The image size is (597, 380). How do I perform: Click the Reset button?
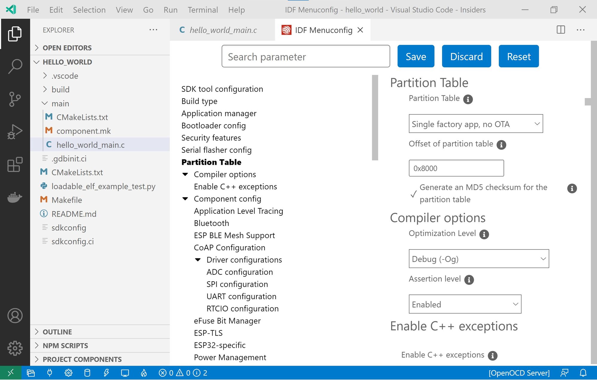(x=519, y=56)
